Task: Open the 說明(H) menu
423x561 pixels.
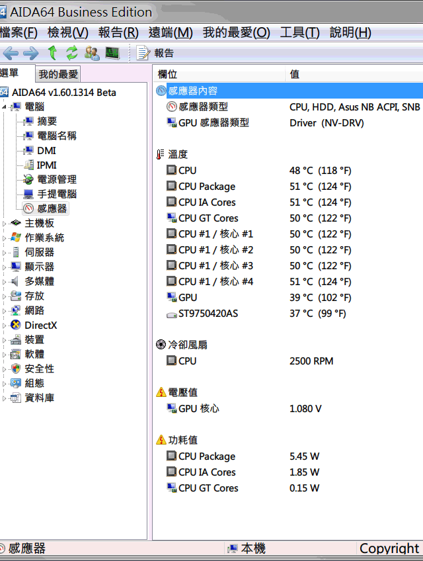Action: tap(350, 32)
